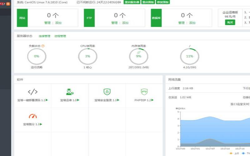This screenshot has height=156, width=250.
Task: Click the 重启服务器 button
Action: pos(132,2)
